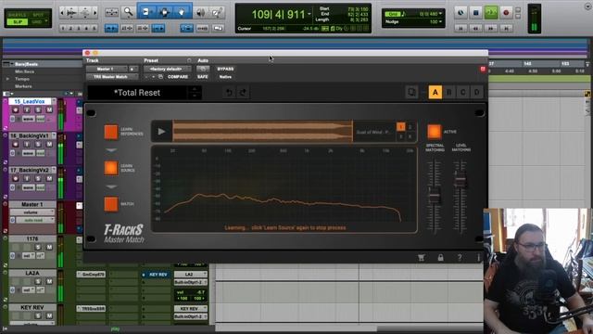Click Return to Zero transport button
The width and height of the screenshot is (593, 334).
coord(461,28)
